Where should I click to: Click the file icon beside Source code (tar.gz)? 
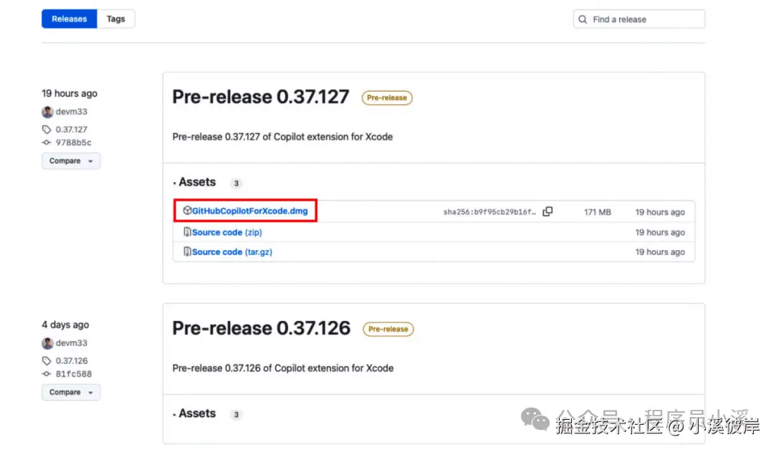coord(187,252)
